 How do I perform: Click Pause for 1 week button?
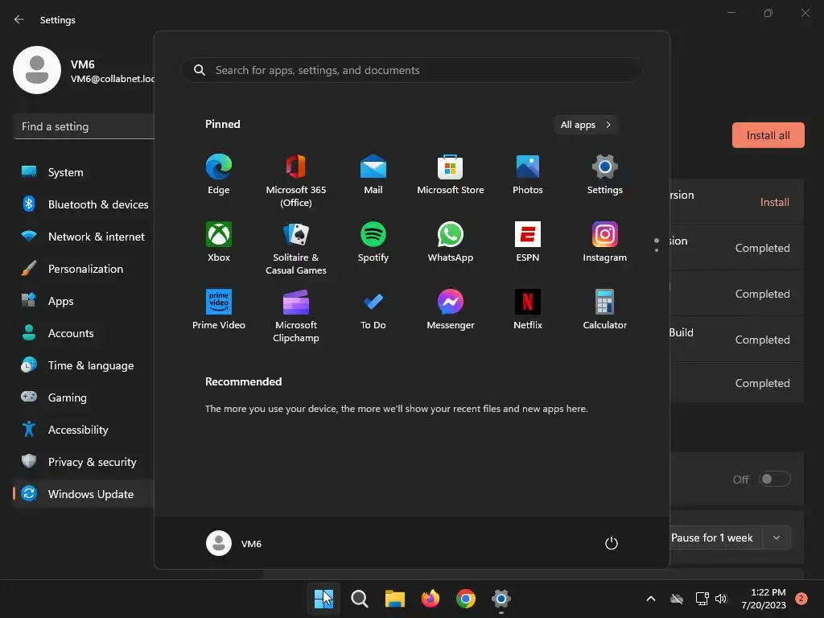pyautogui.click(x=712, y=538)
